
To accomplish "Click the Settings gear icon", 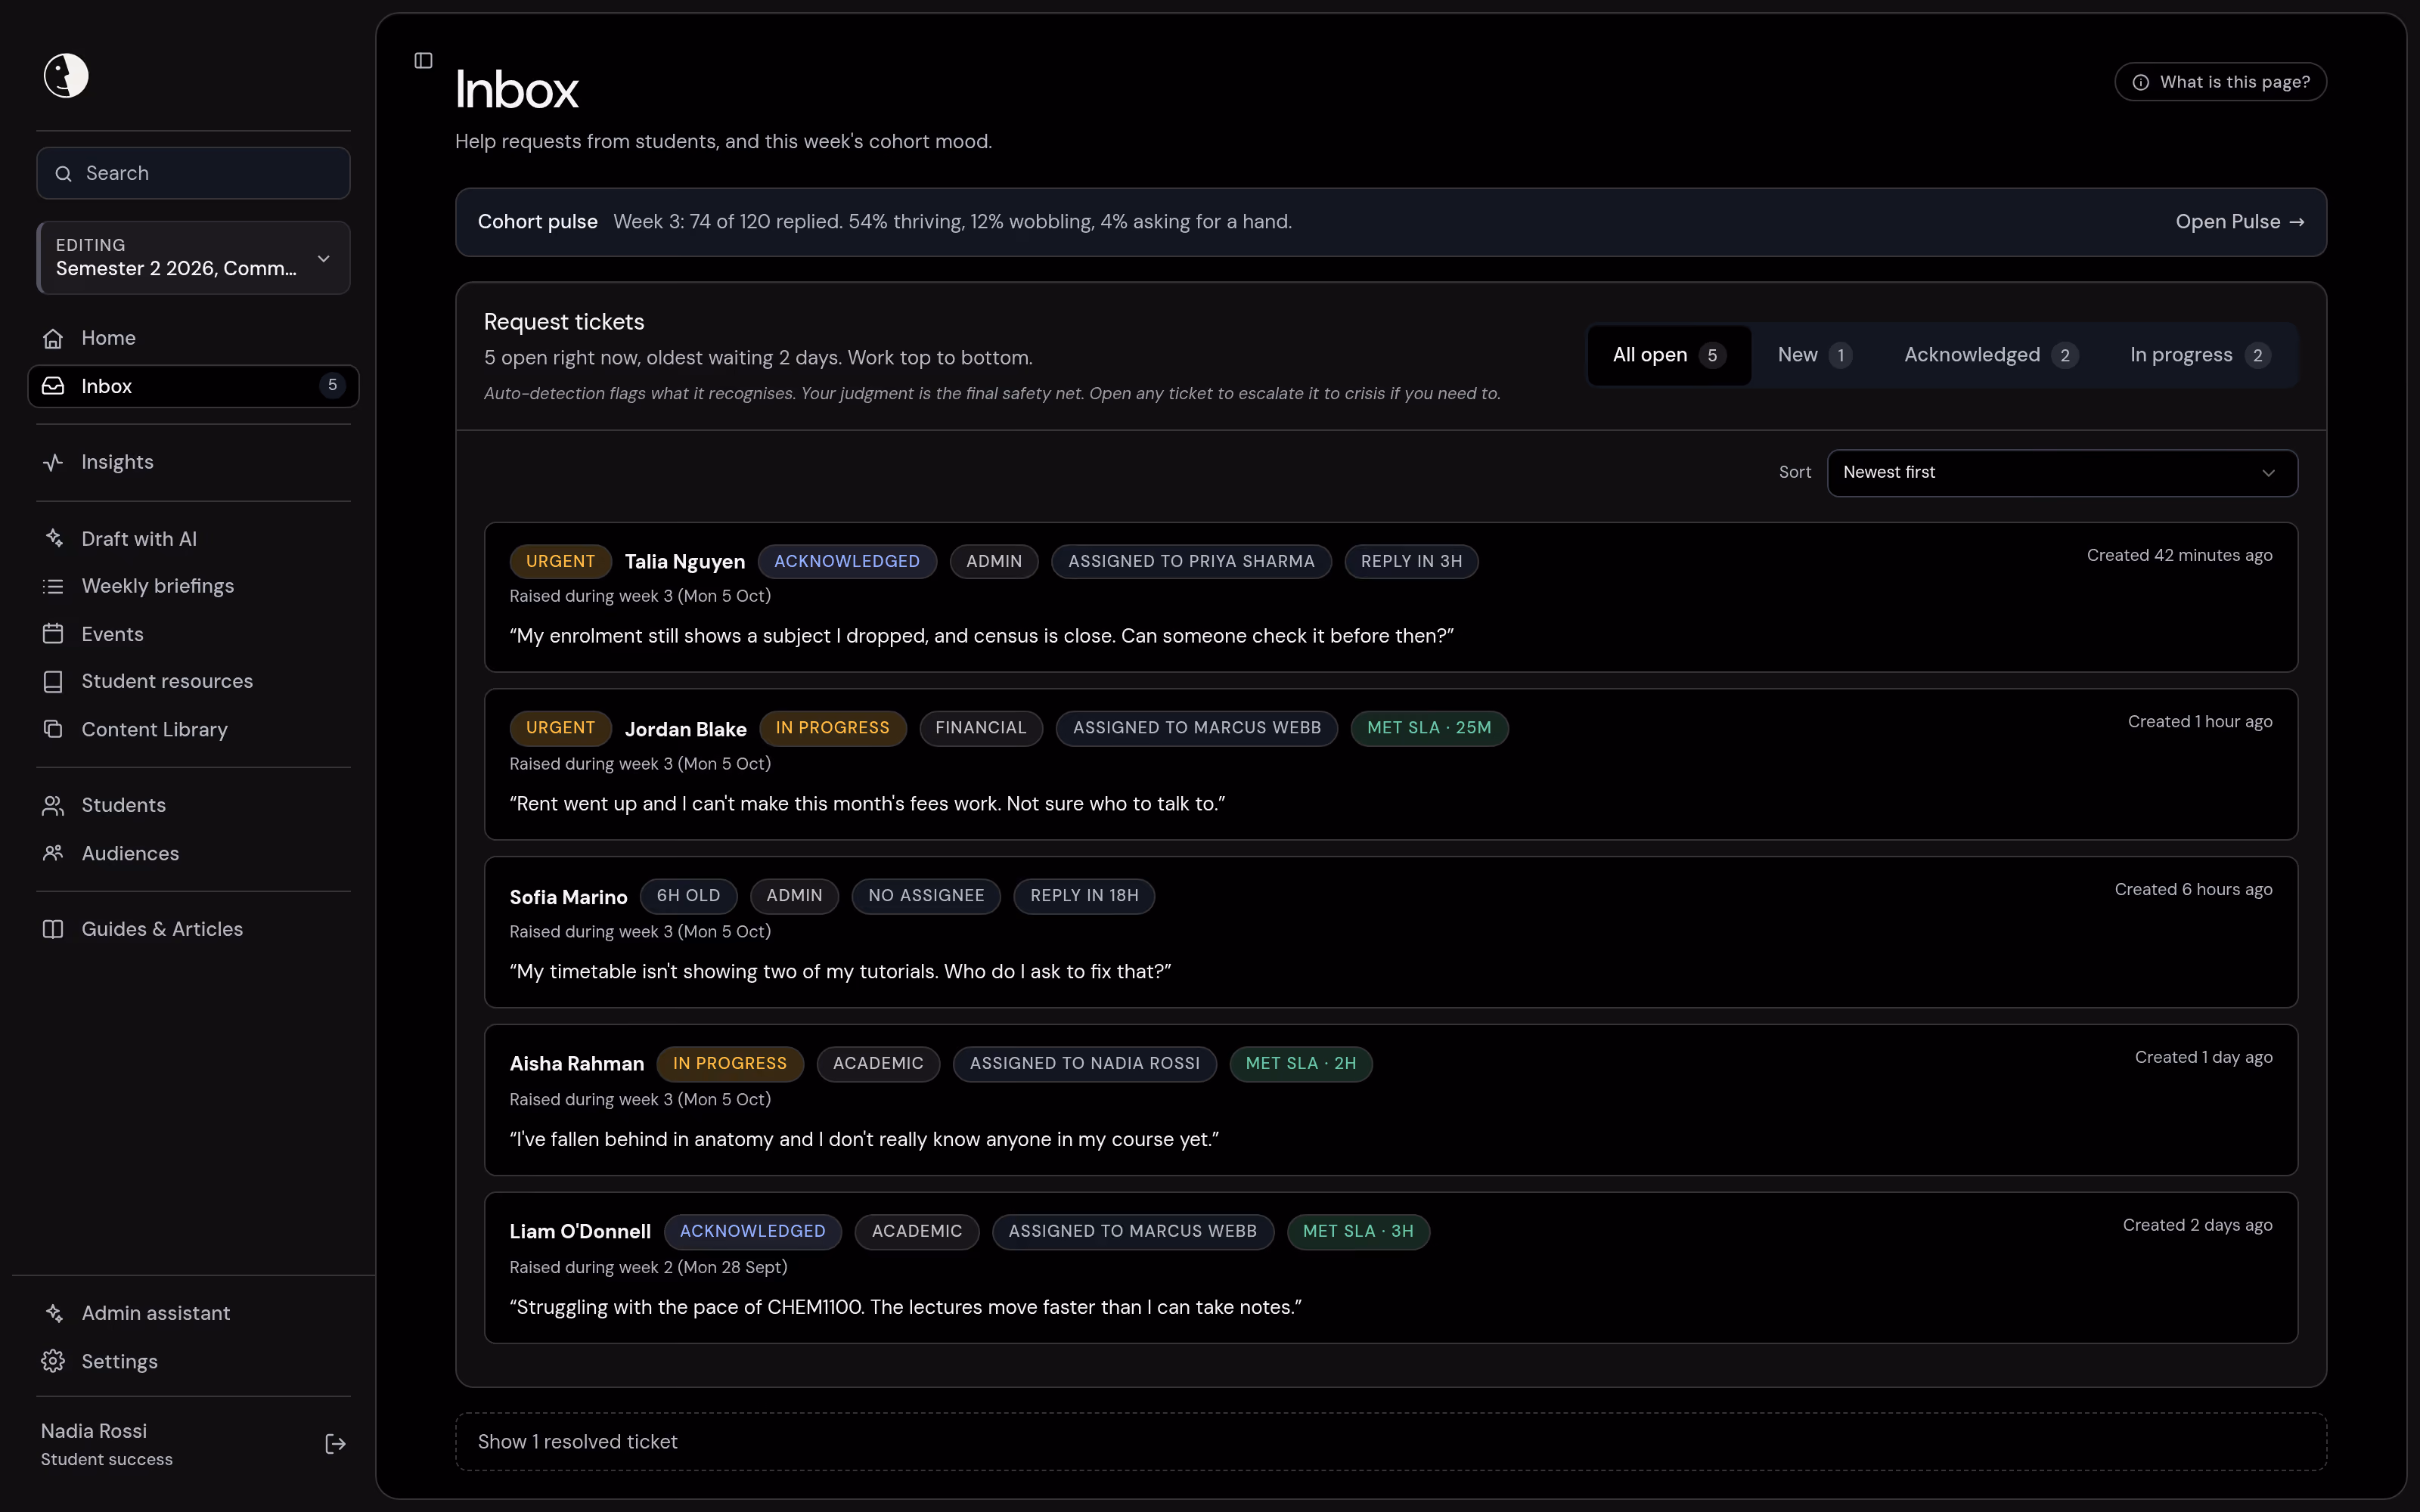I will tap(53, 1361).
